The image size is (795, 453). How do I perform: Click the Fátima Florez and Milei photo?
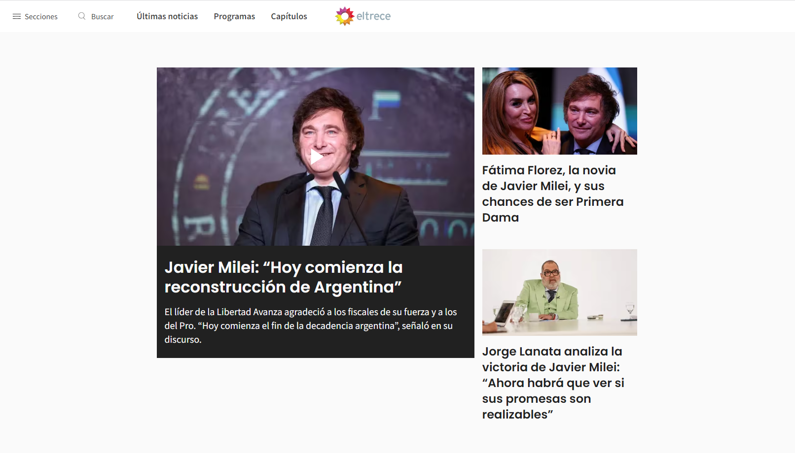pyautogui.click(x=560, y=111)
